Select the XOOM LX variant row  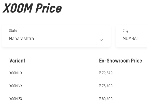73,73
